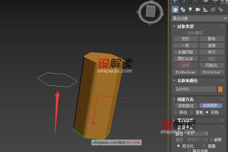Click the ViewCube 西 compass label
228x152 pixels.
(138, 12)
